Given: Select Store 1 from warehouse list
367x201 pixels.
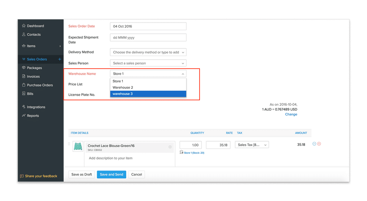Looking at the screenshot, I should tap(148, 81).
